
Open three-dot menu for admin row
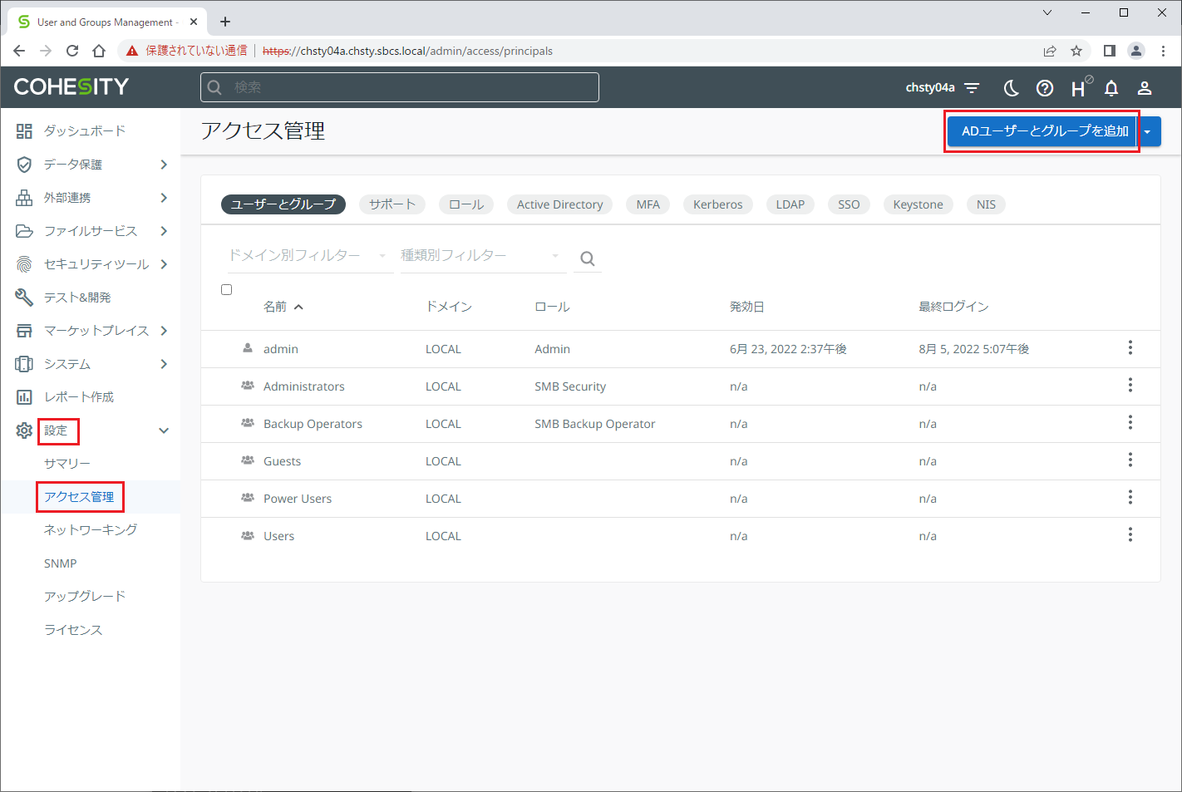click(1130, 348)
